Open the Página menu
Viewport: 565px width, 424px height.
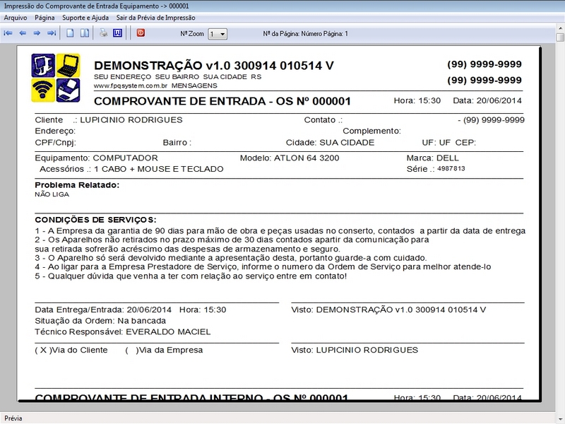[44, 18]
